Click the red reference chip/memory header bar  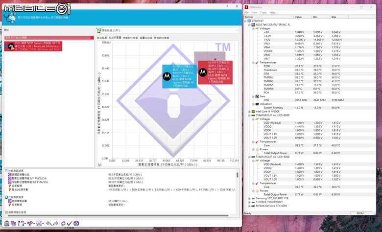[49, 38]
